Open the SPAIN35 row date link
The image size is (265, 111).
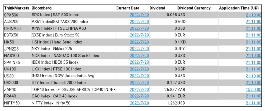139,62
